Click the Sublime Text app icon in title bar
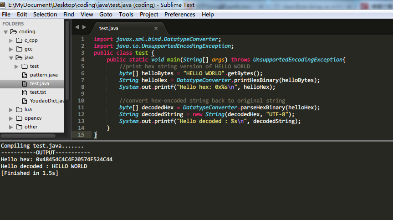This screenshot has height=220, width=393. 4,5
